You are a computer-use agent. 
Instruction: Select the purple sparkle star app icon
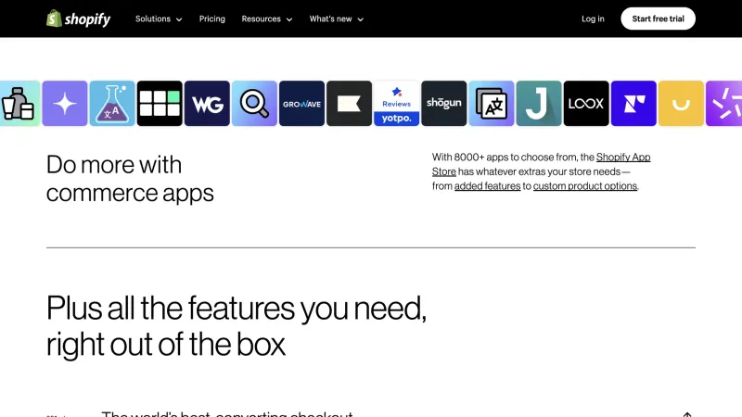point(65,104)
